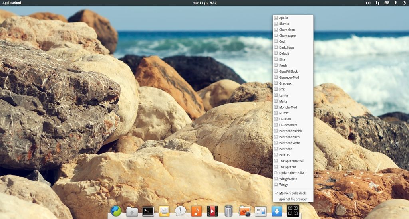Choose the OSXYosemite theme entry
Image resolution: width=409 pixels, height=219 pixels.
point(288,125)
